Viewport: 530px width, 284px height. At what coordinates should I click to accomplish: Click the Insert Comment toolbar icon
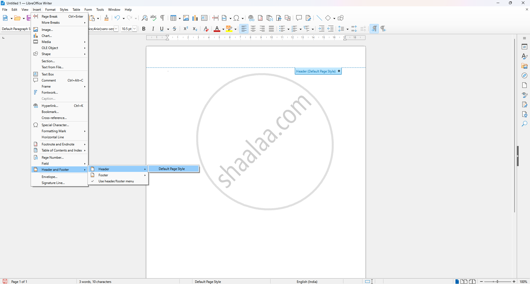pos(299,18)
